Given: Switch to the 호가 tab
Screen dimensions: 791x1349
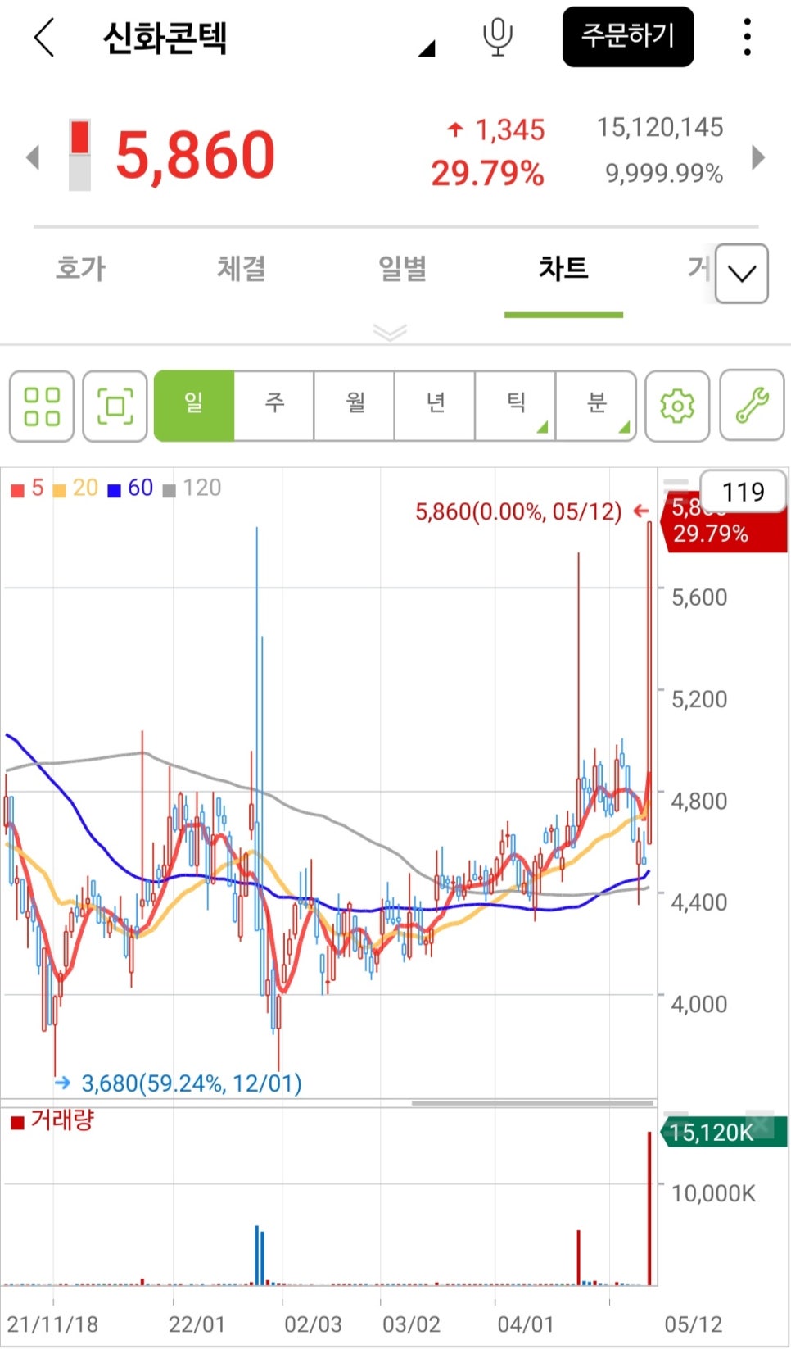Looking at the screenshot, I should pos(81,269).
